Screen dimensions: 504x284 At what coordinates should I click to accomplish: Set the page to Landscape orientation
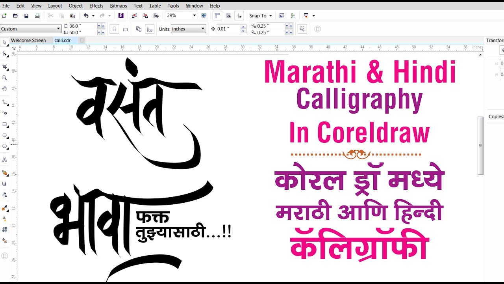[125, 29]
